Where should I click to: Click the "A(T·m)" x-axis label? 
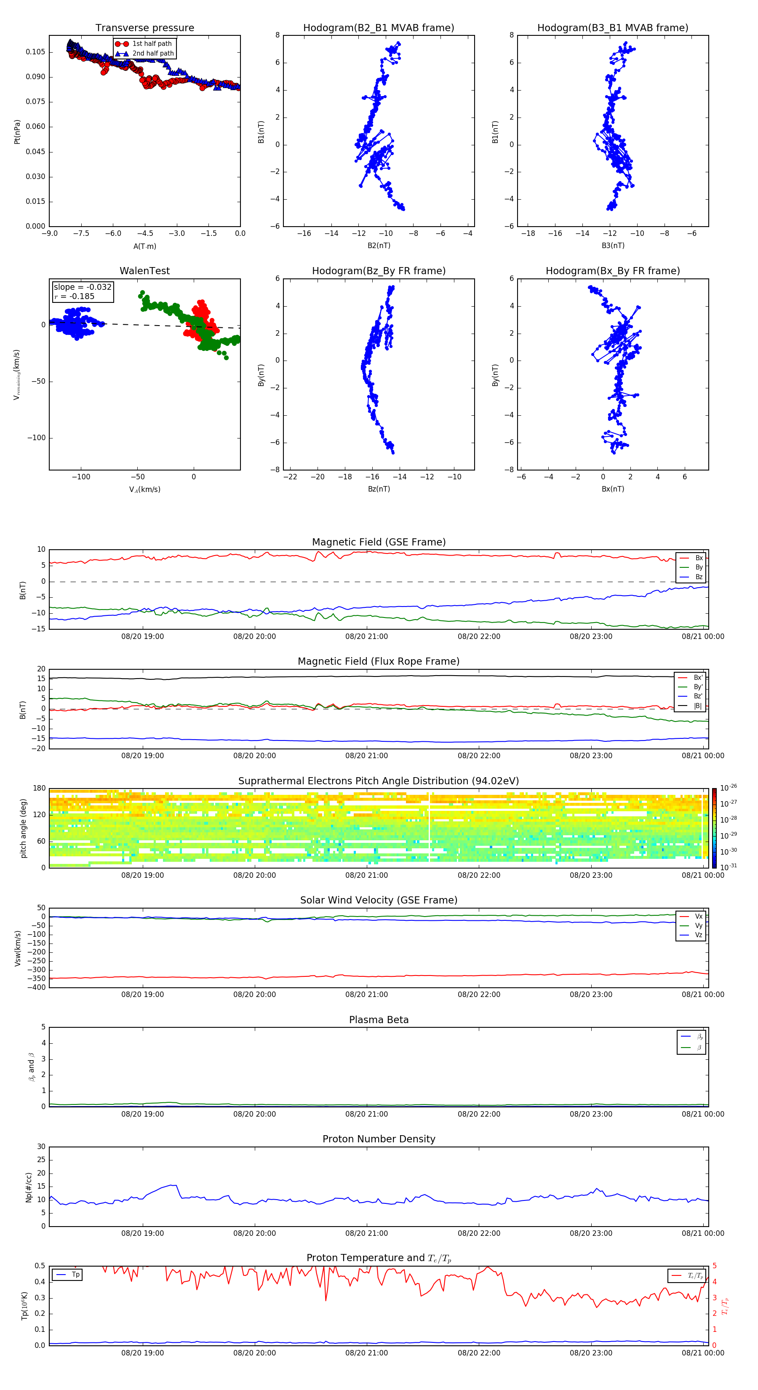click(x=144, y=246)
